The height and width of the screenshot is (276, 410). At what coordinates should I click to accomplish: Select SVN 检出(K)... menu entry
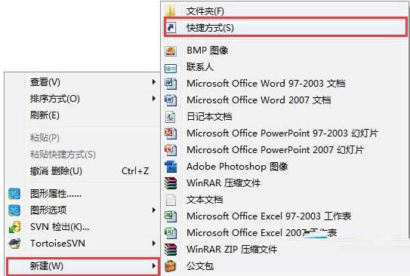(60, 227)
